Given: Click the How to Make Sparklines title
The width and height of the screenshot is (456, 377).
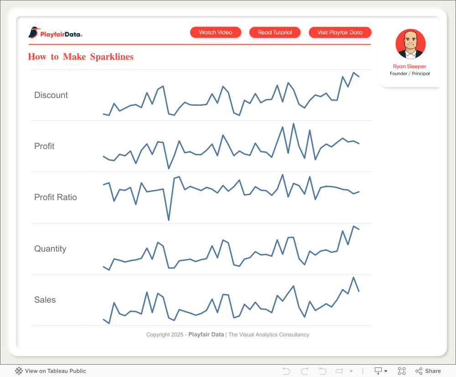Looking at the screenshot, I should coord(81,57).
